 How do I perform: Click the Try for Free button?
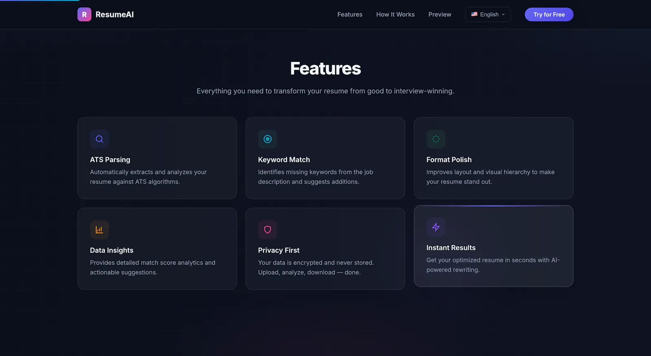click(549, 14)
